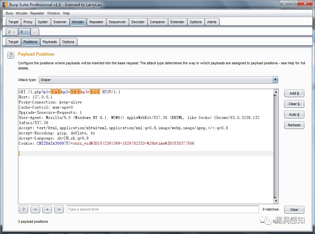Click the Burp Suite title bar icon

(x=5, y=4)
